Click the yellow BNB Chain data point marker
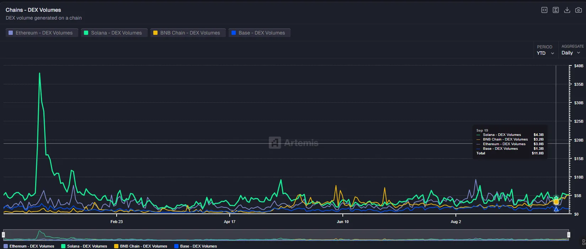 (x=556, y=202)
